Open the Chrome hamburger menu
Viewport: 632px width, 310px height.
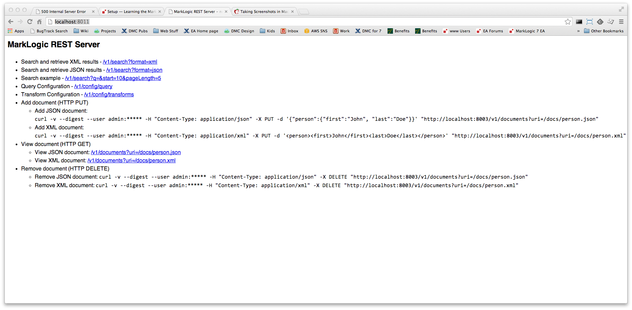621,22
